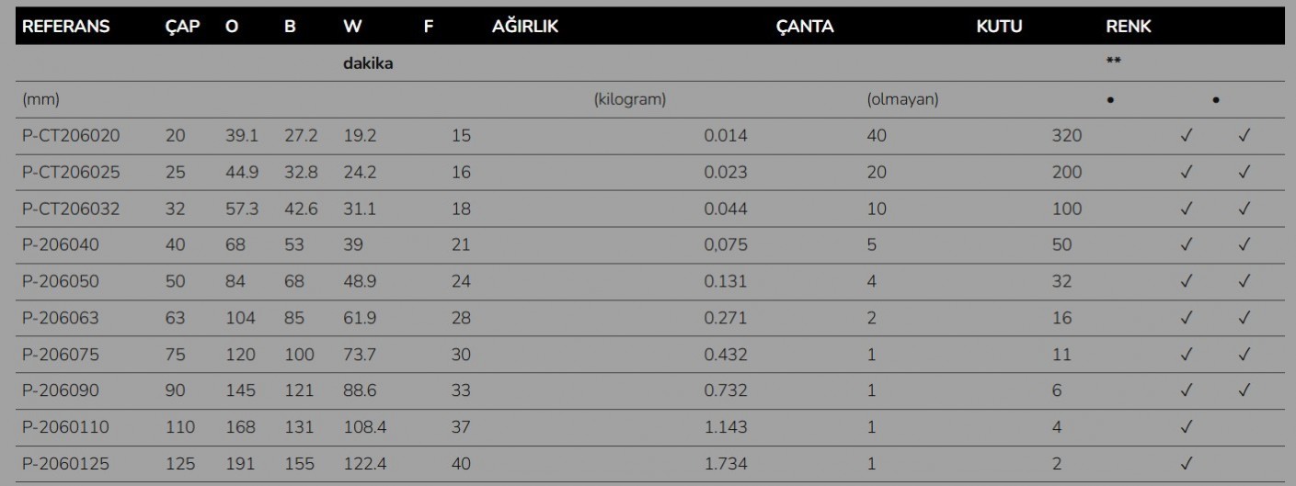This screenshot has height=486, width=1296.
Task: Click the (kilogram) unit label
Action: click(x=630, y=99)
